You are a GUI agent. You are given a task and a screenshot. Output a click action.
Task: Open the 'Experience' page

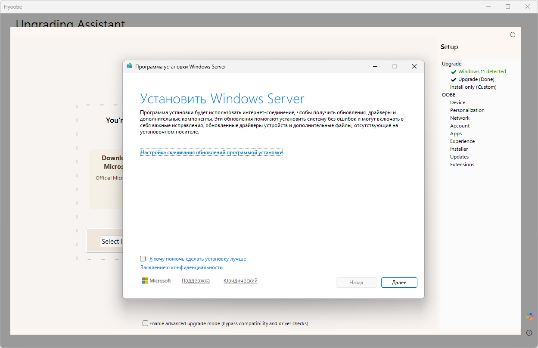[462, 141]
